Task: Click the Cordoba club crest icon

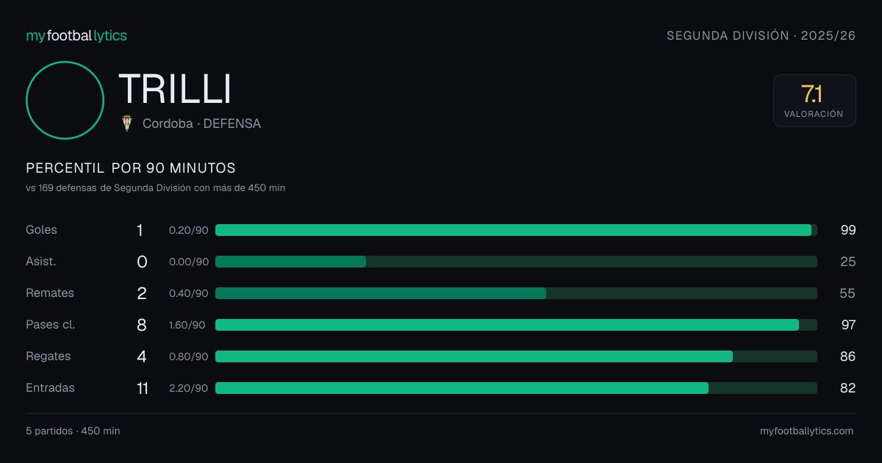Action: pyautogui.click(x=127, y=123)
